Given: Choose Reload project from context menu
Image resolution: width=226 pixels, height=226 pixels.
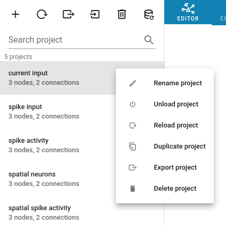Looking at the screenshot, I should (x=165, y=125).
